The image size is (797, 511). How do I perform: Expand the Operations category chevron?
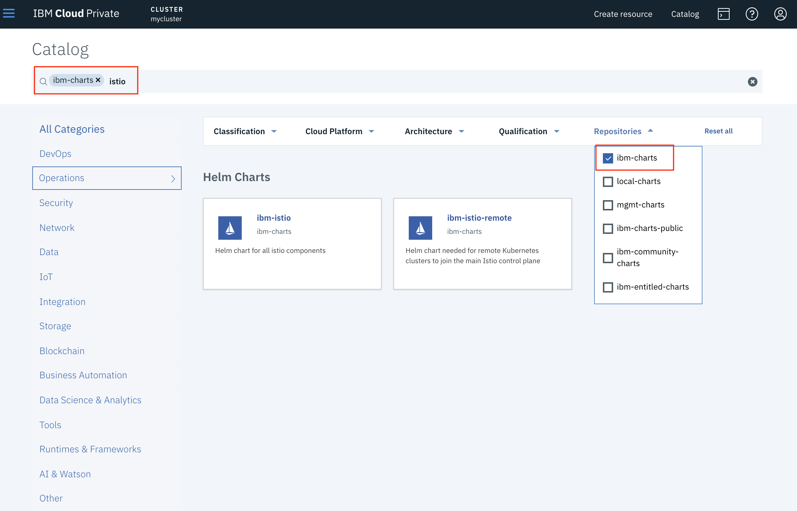coord(173,179)
